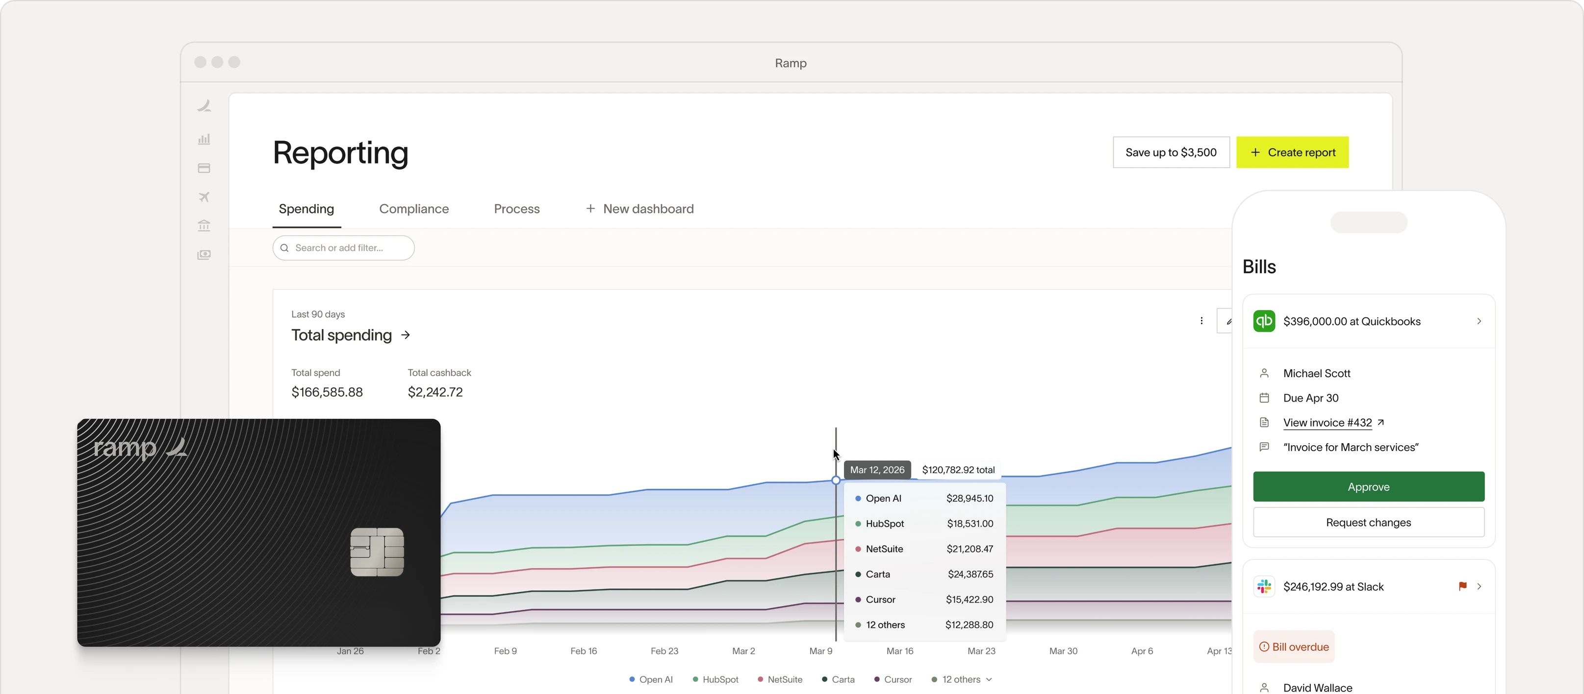Viewport: 1584px width, 694px height.
Task: Click the Michael Scott name
Action: tap(1317, 373)
